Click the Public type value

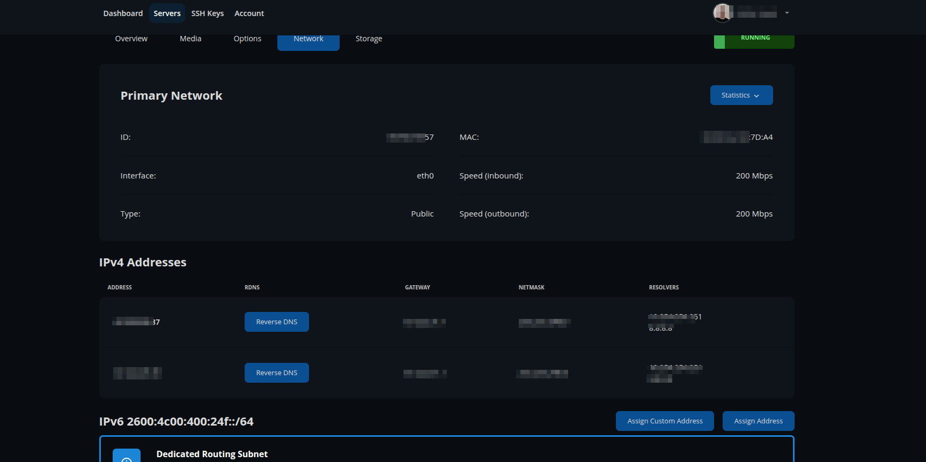click(x=422, y=214)
